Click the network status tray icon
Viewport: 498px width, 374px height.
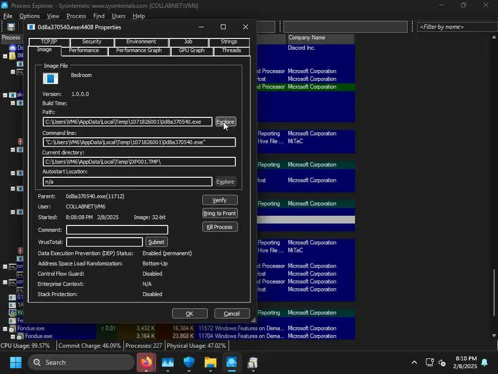pyautogui.click(x=429, y=362)
